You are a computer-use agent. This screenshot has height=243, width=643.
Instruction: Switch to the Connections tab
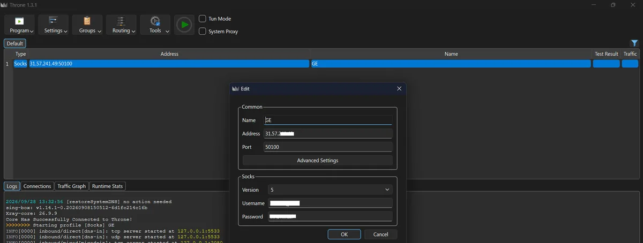[38, 186]
